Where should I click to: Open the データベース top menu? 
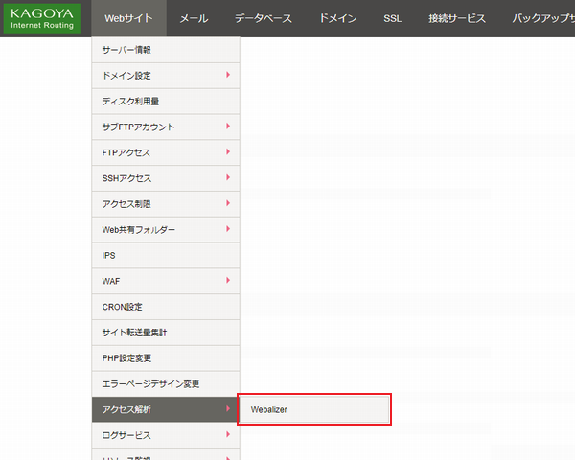pos(264,18)
